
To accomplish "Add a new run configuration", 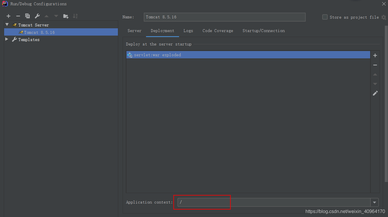I will click(x=8, y=16).
